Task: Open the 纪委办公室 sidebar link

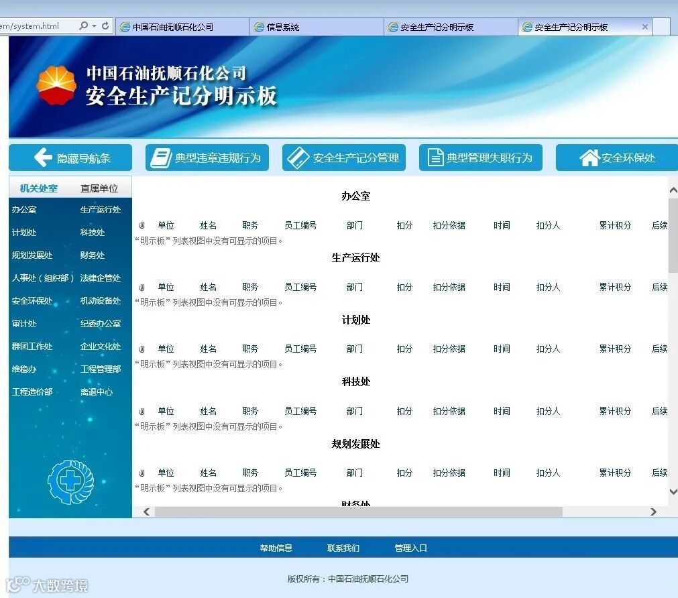Action: point(101,323)
